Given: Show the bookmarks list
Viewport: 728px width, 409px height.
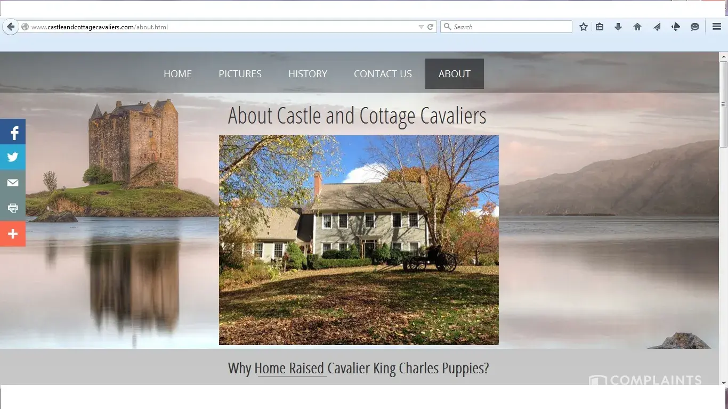Looking at the screenshot, I should pyautogui.click(x=600, y=27).
